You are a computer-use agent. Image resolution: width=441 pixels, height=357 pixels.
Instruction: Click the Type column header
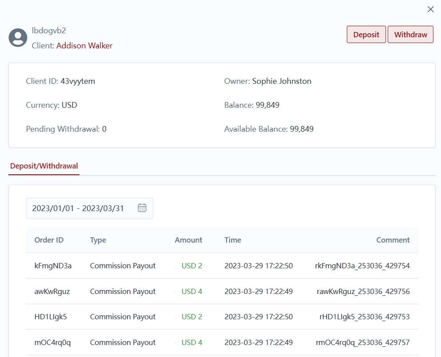click(98, 240)
